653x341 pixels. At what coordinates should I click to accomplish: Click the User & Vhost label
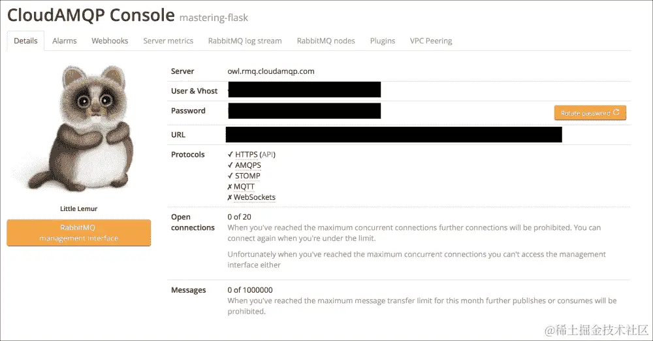tap(194, 91)
